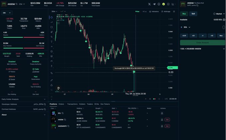
Task: Switch to the Orders tab
Action: 61,104
